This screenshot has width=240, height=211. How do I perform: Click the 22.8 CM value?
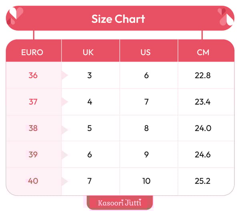coord(203,75)
